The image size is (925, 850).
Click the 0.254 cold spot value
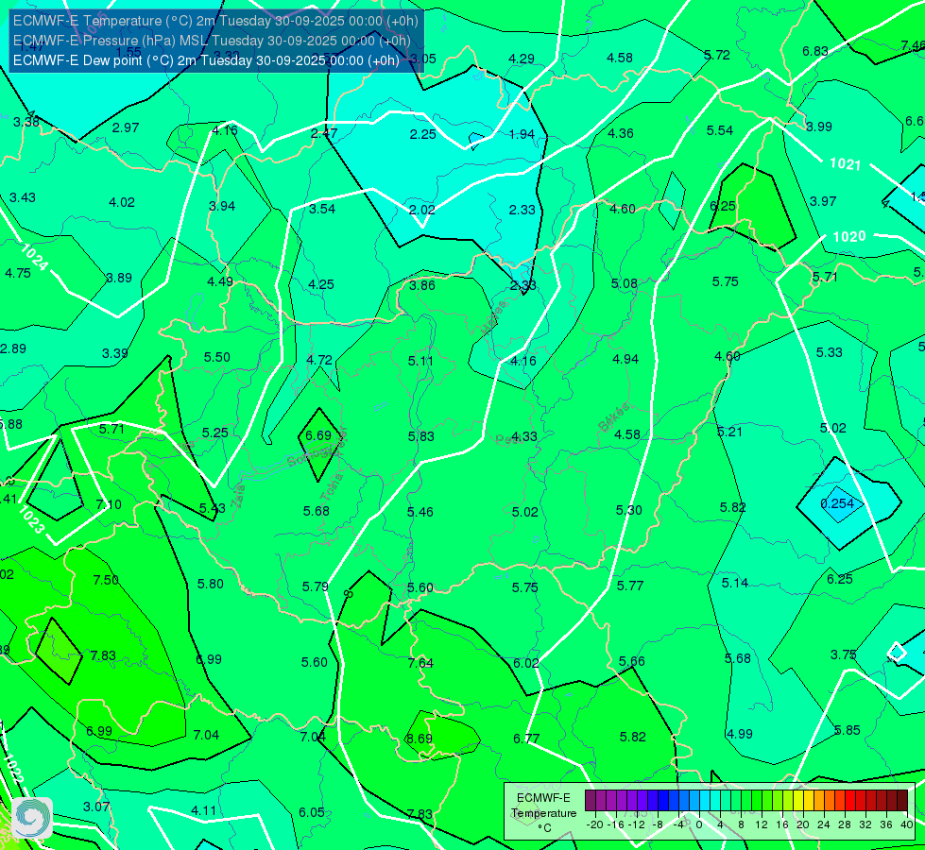837,503
